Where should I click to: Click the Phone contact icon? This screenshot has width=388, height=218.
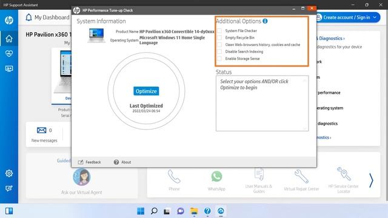[x=174, y=176]
